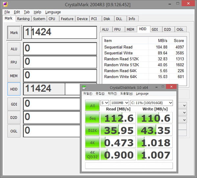
Task: Start the 4K test in CrystalDiskMark
Action: point(92,142)
